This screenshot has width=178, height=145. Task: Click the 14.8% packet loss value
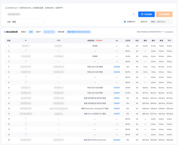(128, 56)
